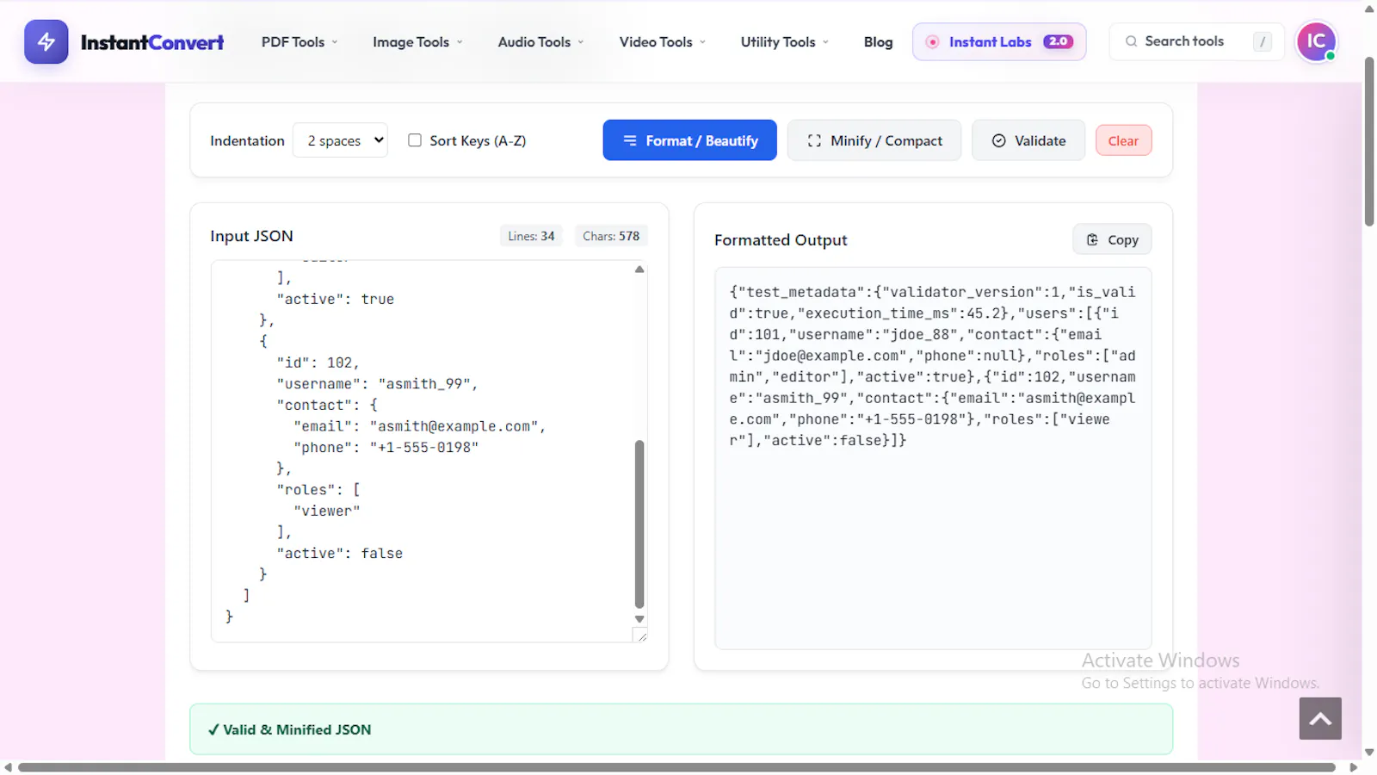This screenshot has height=775, width=1377.
Task: Click the Instant Labs record dot icon
Action: pyautogui.click(x=932, y=41)
